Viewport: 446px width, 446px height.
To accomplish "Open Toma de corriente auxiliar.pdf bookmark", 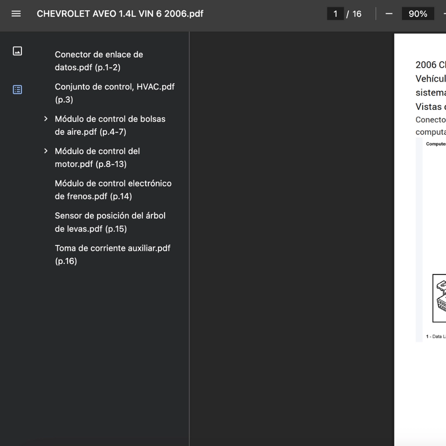I will [113, 254].
